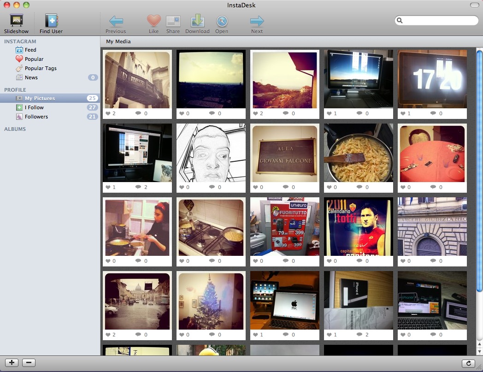This screenshot has height=372, width=483.
Task: Open the red tablecloth table photo
Action: click(x=432, y=154)
